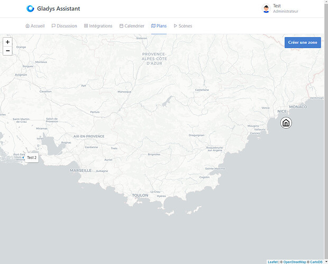Image resolution: width=328 pixels, height=264 pixels.
Task: Select the home marker near Nice
Action: point(286,123)
